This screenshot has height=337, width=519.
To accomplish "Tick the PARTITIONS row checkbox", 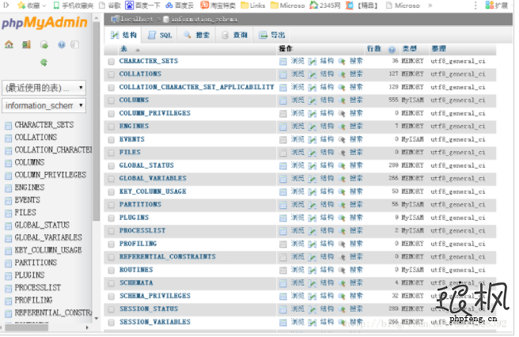I will 112,205.
